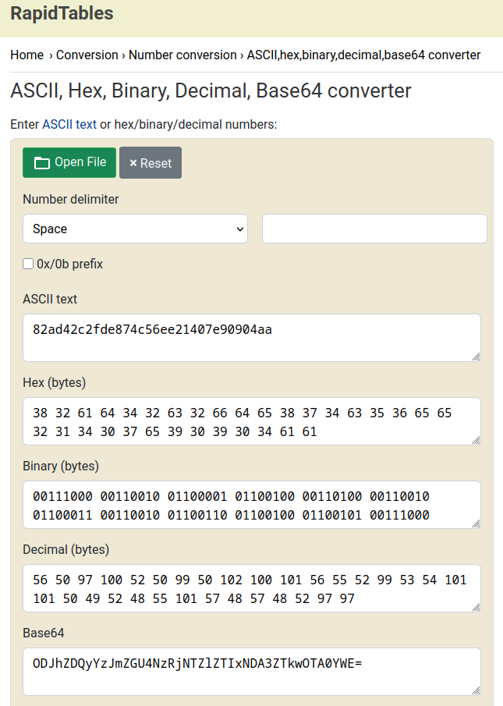The width and height of the screenshot is (503, 706).
Task: Click the Reset button
Action: coord(151,162)
